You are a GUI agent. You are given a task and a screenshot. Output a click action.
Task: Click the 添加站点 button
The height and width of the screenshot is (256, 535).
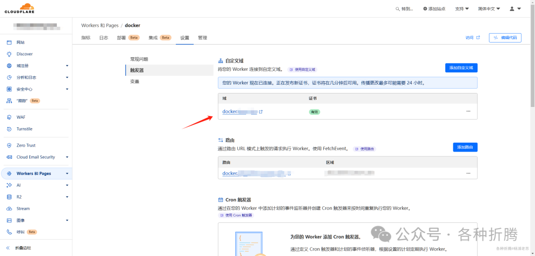(434, 9)
